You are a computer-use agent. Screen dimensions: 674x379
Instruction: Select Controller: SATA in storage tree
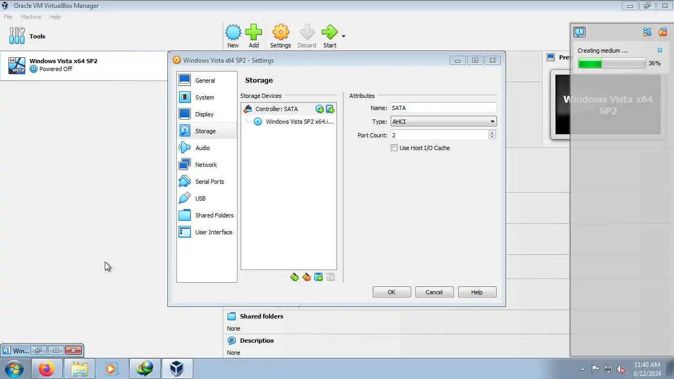[x=276, y=109]
